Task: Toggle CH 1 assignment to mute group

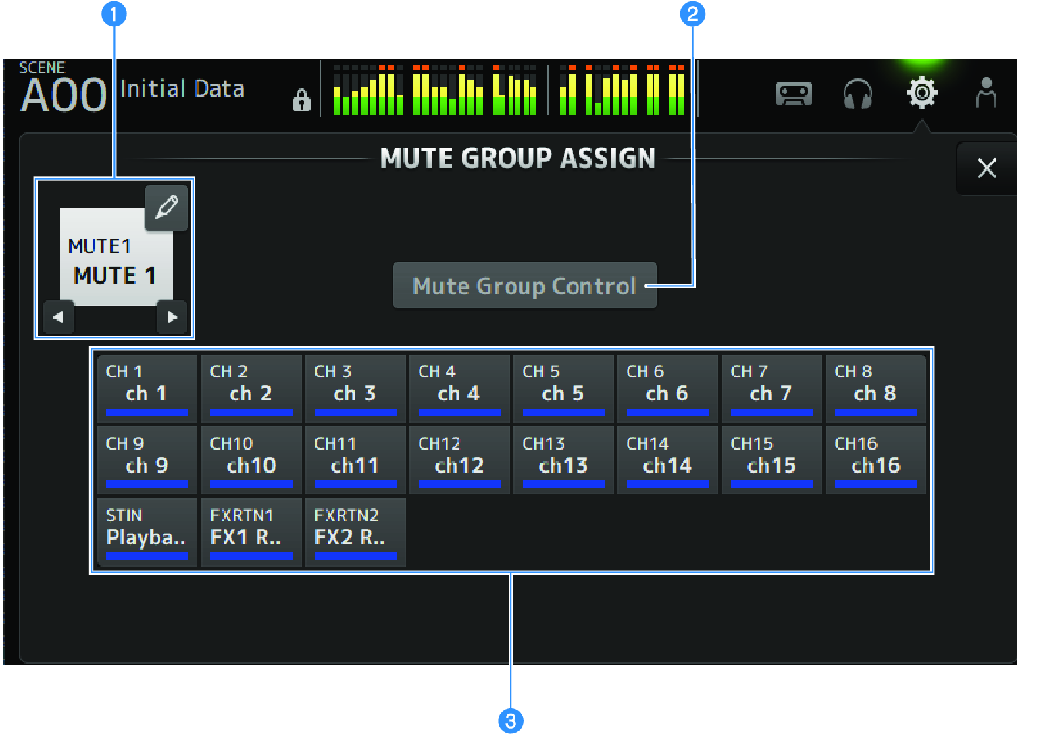Action: pyautogui.click(x=147, y=386)
